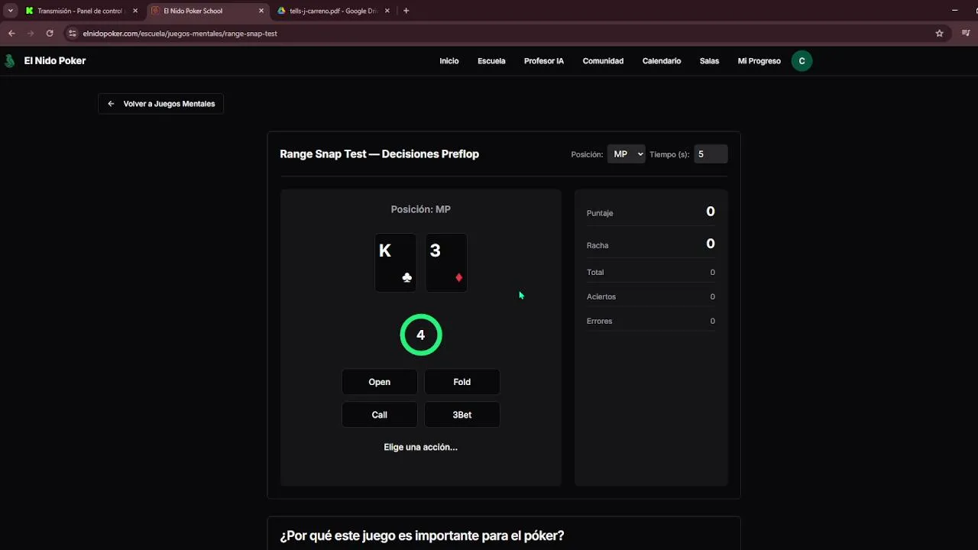
Task: Open the user avatar "C" menu
Action: coord(802,61)
